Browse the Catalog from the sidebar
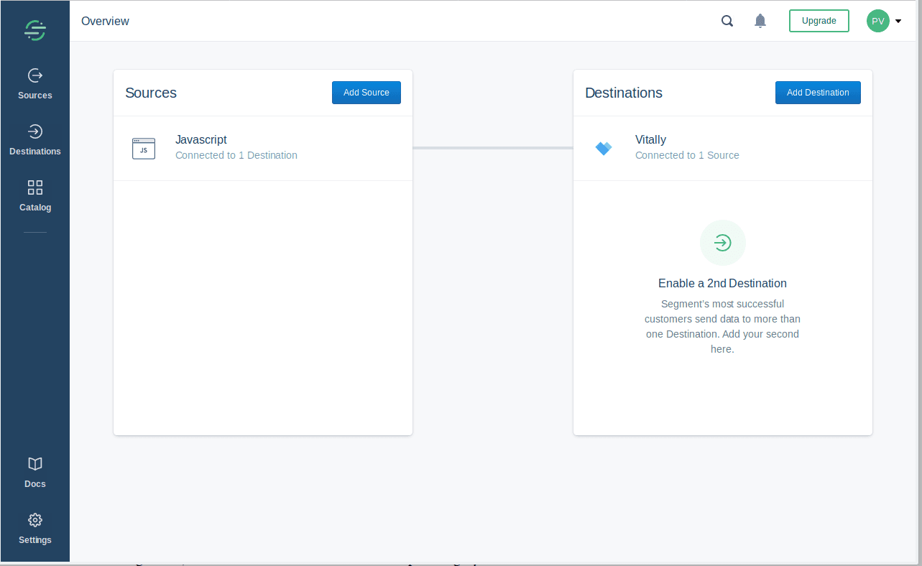Viewport: 922px width, 566px height. point(34,195)
